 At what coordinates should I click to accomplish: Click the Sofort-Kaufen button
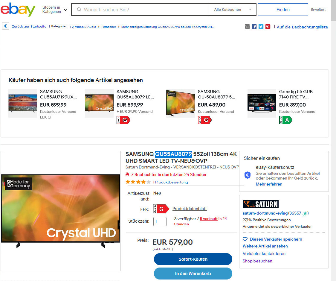coord(193,259)
